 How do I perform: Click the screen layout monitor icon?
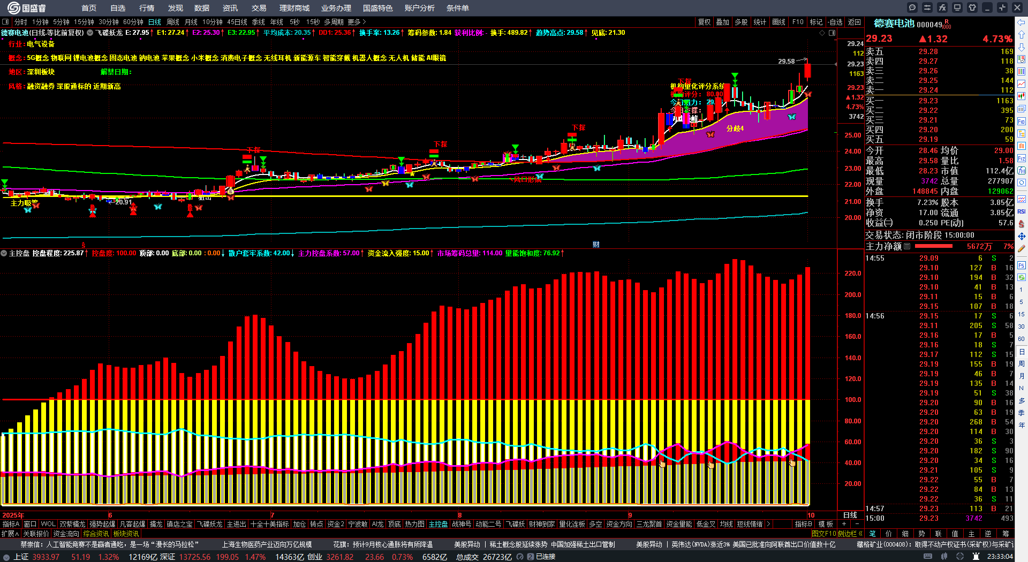(957, 7)
